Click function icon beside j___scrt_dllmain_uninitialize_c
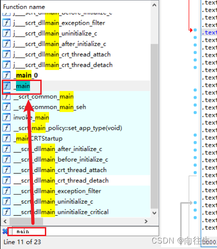This screenshot has width=217, height=249. [6, 33]
